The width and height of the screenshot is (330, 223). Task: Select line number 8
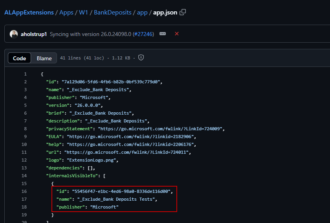[25, 129]
